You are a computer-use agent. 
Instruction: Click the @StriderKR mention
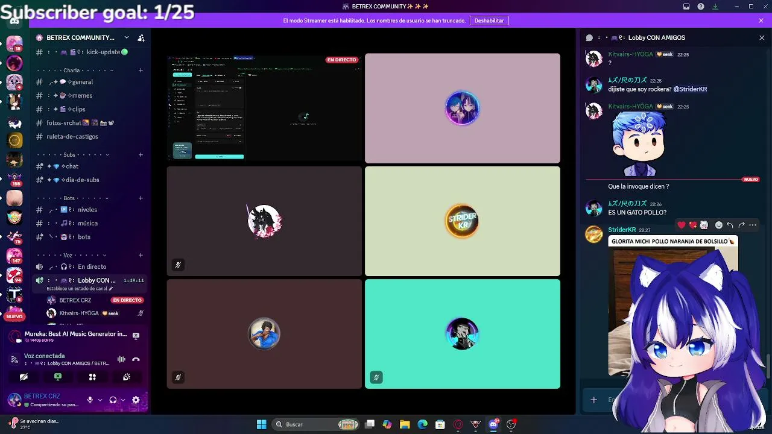(x=690, y=89)
